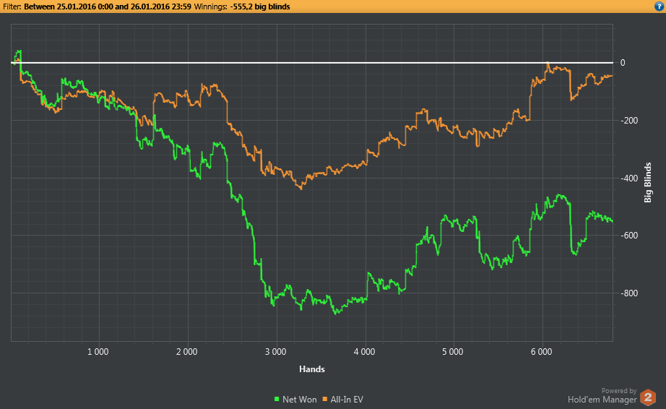Click the Hands axis title

(x=312, y=369)
